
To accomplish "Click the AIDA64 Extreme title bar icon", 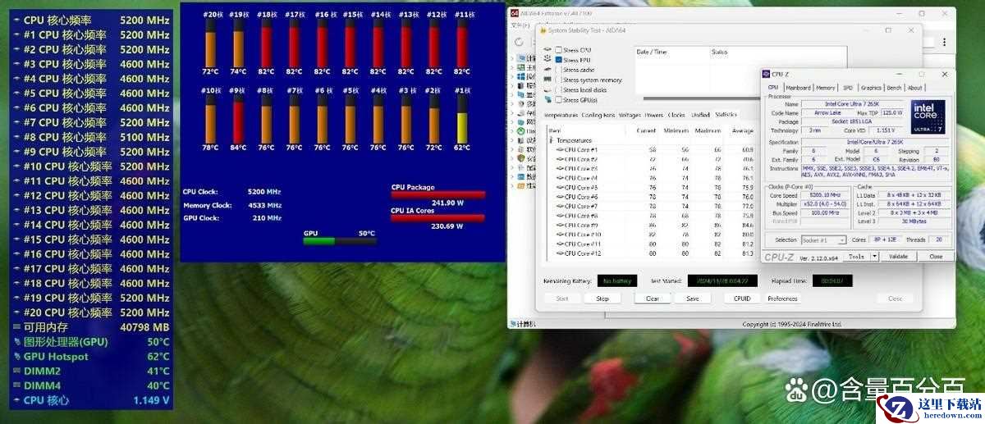I will [514, 13].
